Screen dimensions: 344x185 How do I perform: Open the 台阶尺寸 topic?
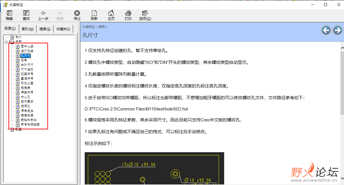click(x=27, y=65)
